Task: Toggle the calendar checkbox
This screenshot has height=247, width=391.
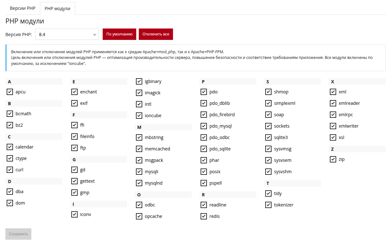Action: tap(10, 147)
